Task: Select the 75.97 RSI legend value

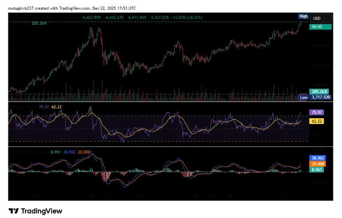Action: point(44,106)
